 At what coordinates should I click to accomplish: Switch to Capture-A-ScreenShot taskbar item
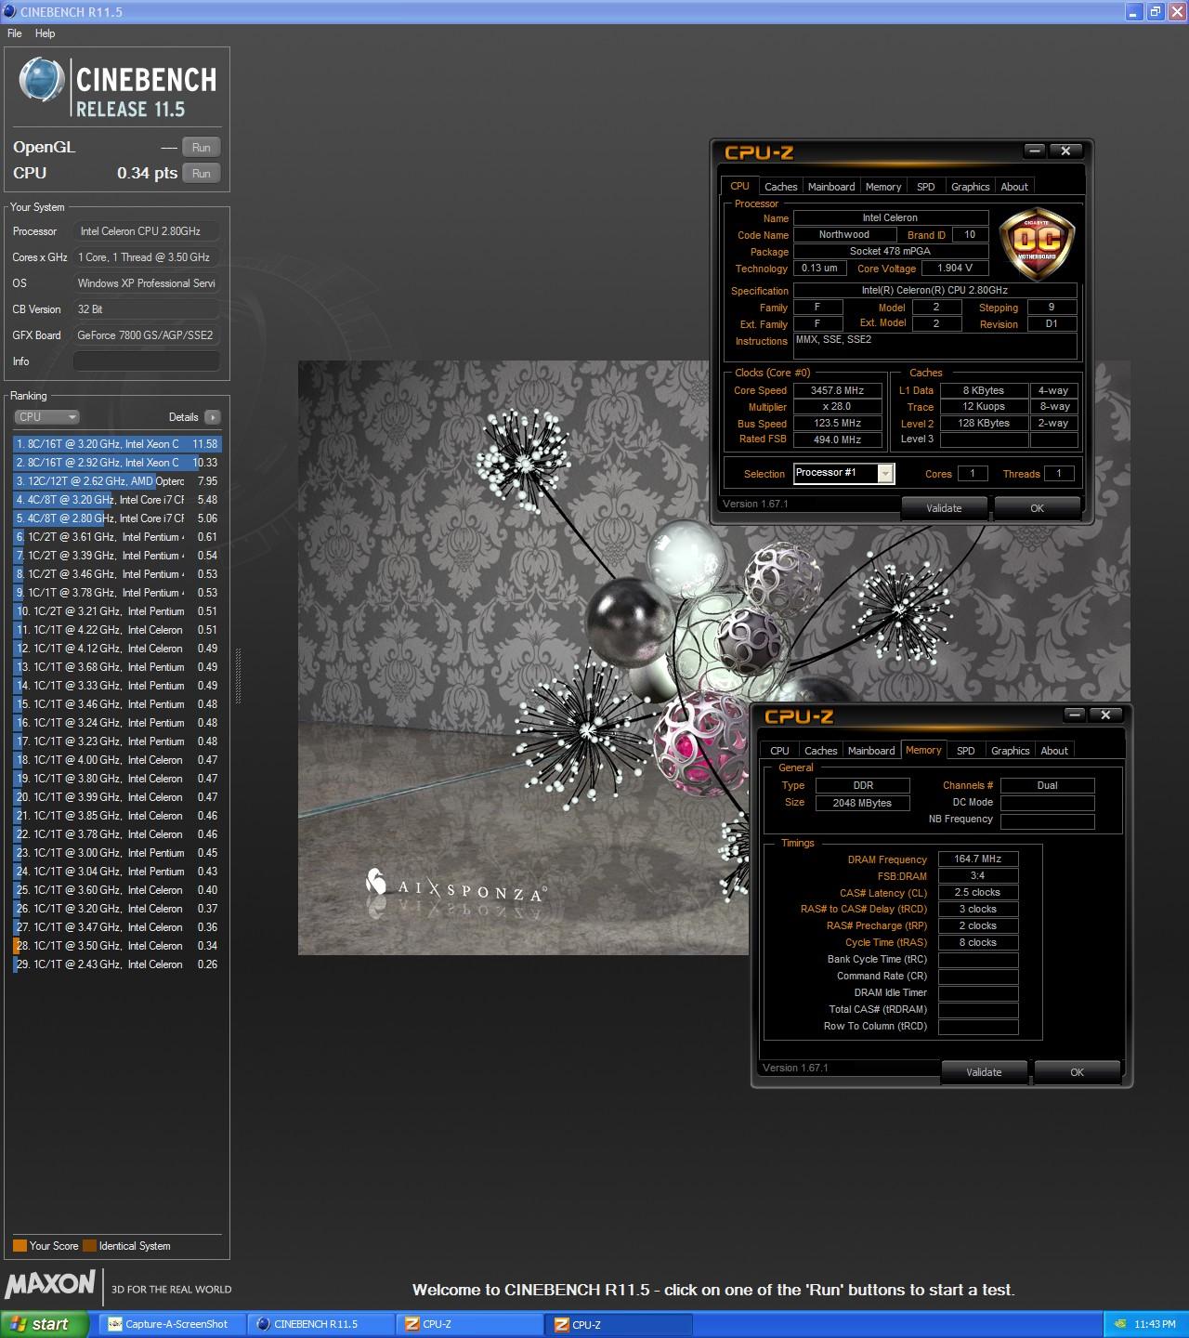point(173,1324)
